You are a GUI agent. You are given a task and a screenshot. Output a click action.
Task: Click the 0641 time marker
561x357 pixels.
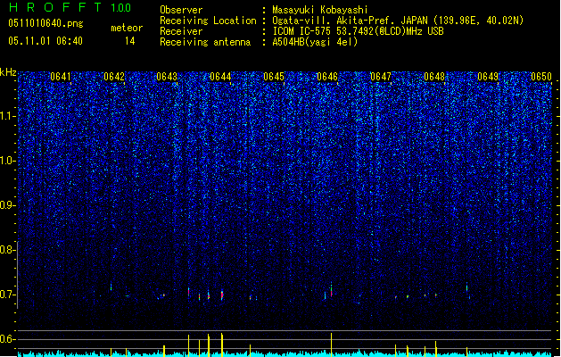pos(61,77)
